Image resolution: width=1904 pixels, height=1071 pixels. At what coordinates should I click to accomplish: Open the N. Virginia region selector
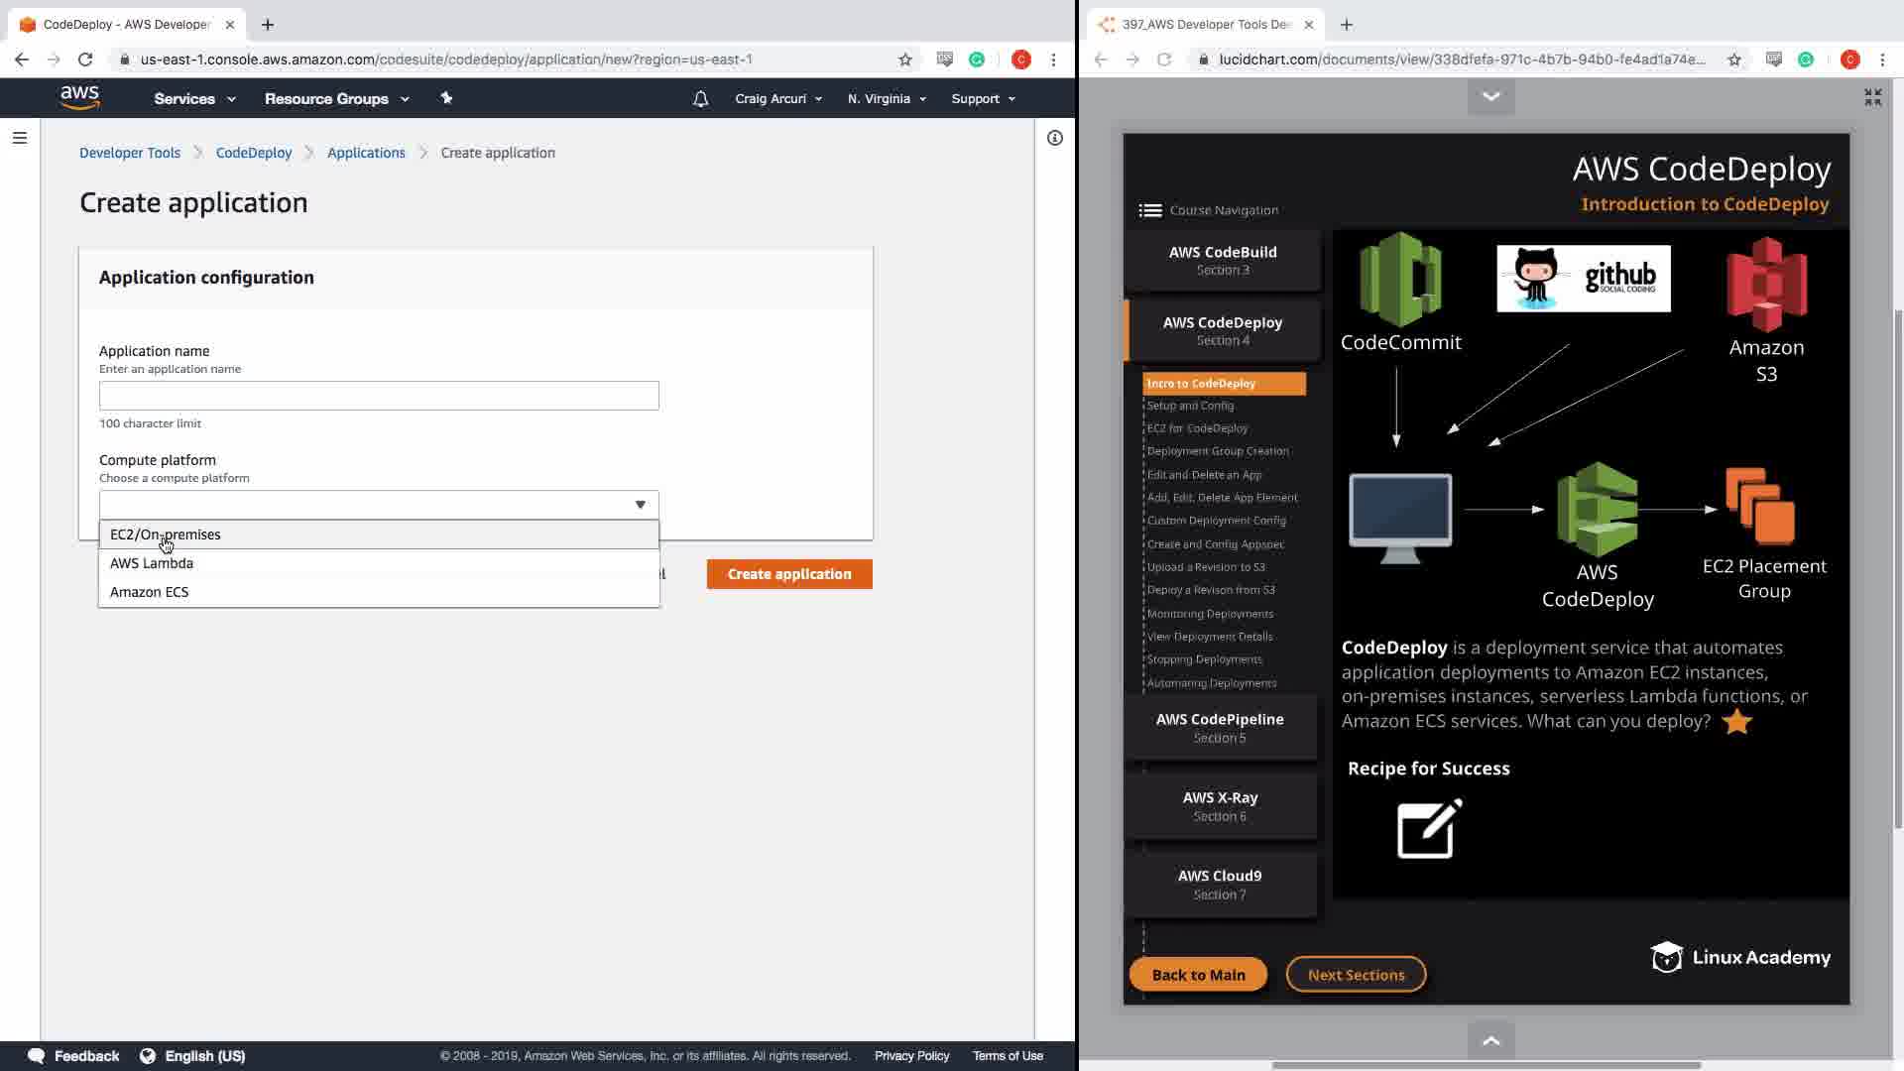coord(887,99)
